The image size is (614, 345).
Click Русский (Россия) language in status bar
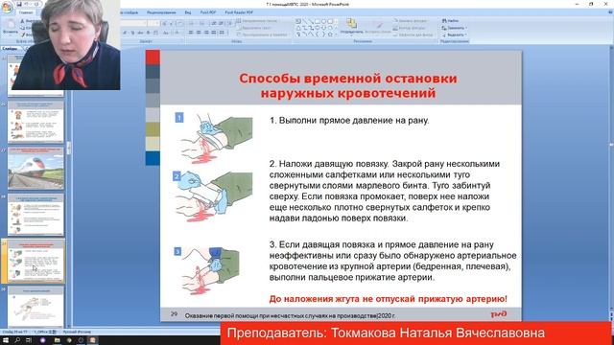click(x=77, y=332)
